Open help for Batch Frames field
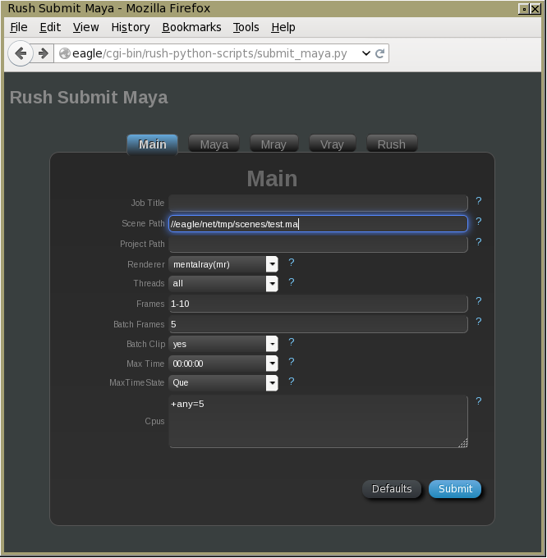The height and width of the screenshot is (558, 547). (x=479, y=322)
